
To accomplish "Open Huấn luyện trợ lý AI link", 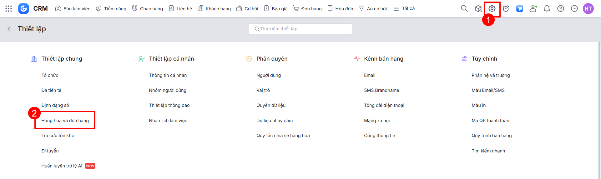I will point(62,166).
